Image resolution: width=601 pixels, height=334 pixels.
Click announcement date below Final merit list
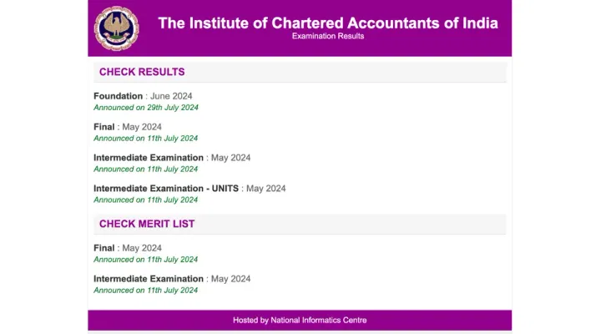pos(145,260)
